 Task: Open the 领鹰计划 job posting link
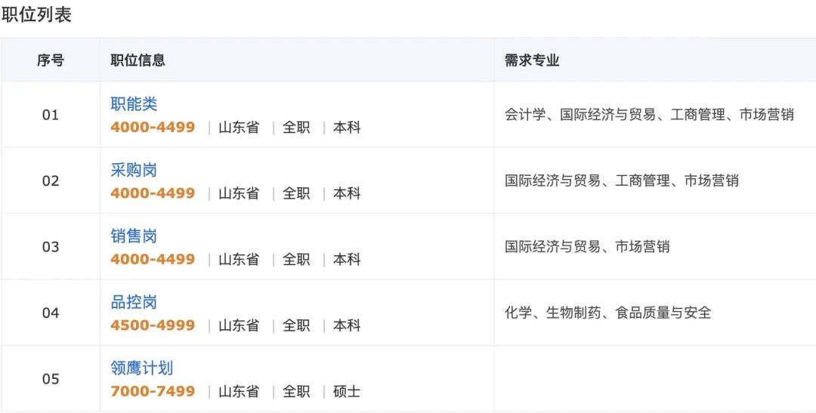coord(142,368)
